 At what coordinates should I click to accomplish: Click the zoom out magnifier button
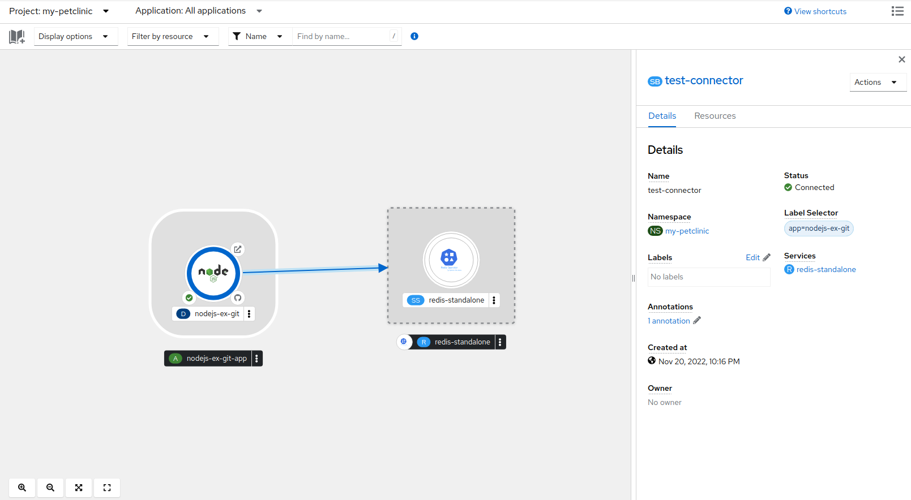click(x=50, y=488)
